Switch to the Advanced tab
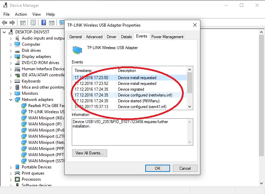The width and height of the screenshot is (265, 194). 94,37
